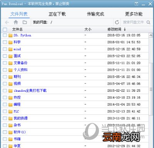Click timestamp 2014-10-10 23:19:16
Image resolution: width=154 pixels, height=148 pixels.
pyautogui.click(x=124, y=98)
